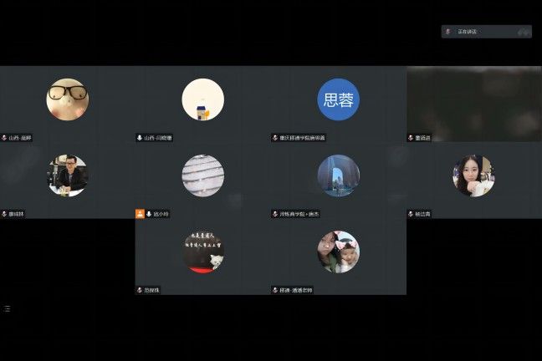542x361 pixels.
Task: Click the mic icon in the dark video tile
Action: [410, 138]
